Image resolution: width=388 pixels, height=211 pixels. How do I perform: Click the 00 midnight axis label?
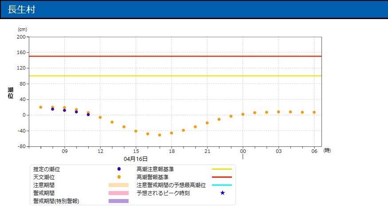point(243,151)
